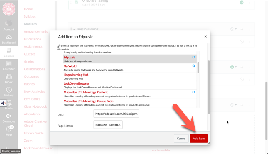Image resolution: width=268 pixels, height=154 pixels.
Task: Click the Page Name input field
Action: tap(108, 124)
